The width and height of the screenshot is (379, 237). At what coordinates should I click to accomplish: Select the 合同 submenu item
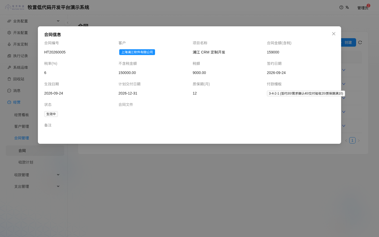(35, 151)
